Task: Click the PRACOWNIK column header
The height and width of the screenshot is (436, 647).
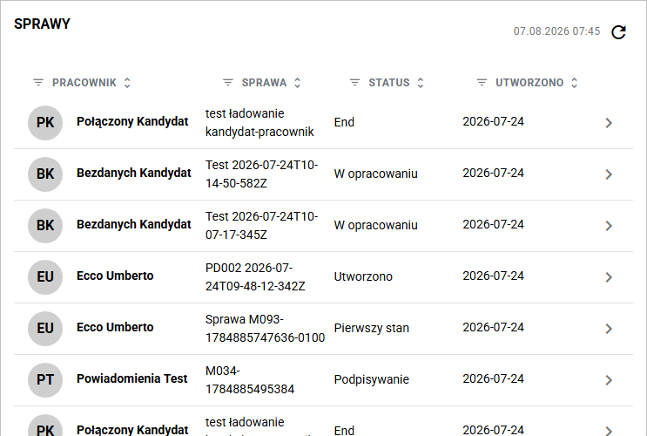Action: 84,83
